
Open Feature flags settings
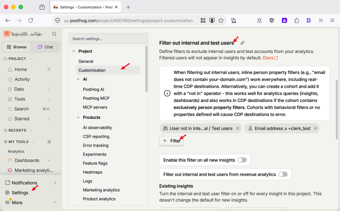coord(95,163)
